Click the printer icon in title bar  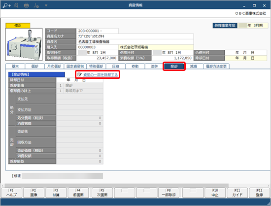(x=26, y=5)
